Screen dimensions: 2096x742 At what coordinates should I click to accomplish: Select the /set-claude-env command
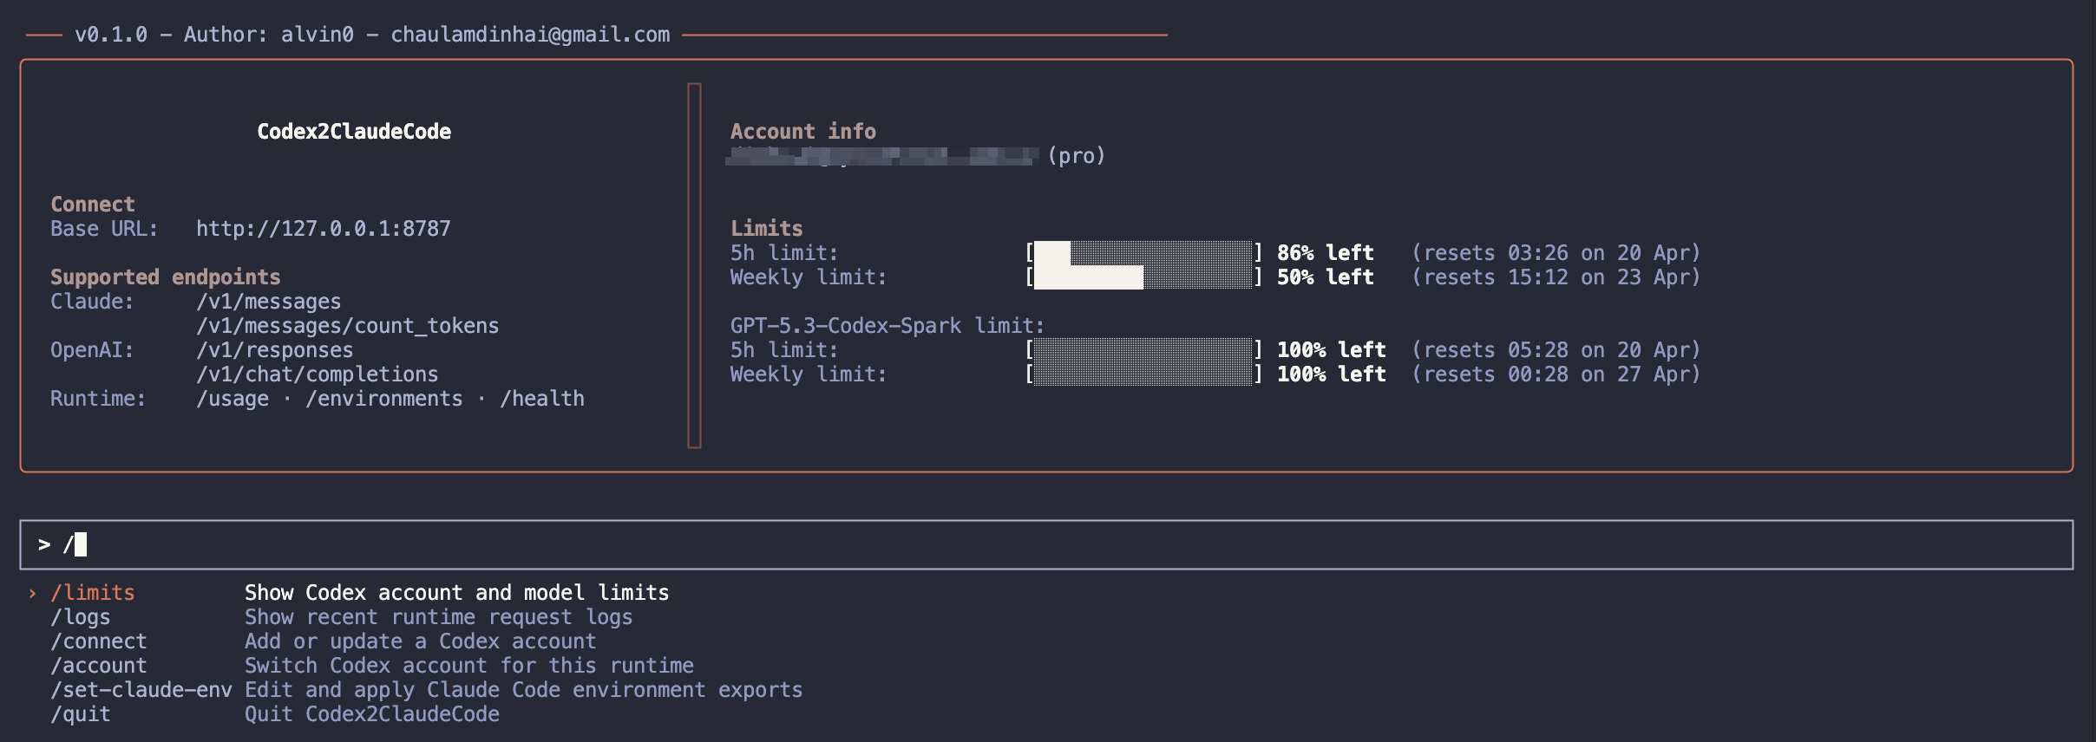141,690
